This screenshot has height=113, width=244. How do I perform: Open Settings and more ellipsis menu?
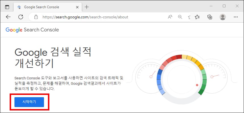coord(236,17)
